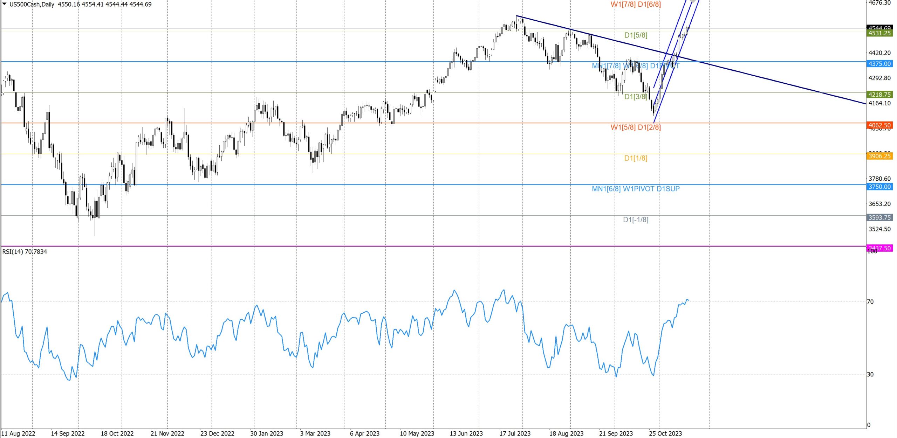
Task: Select the yellow 3906.25 price tag
Action: (879, 156)
